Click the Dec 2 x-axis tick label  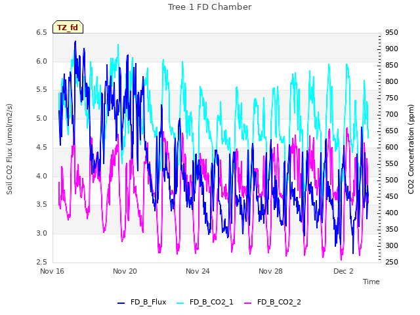[343, 271]
